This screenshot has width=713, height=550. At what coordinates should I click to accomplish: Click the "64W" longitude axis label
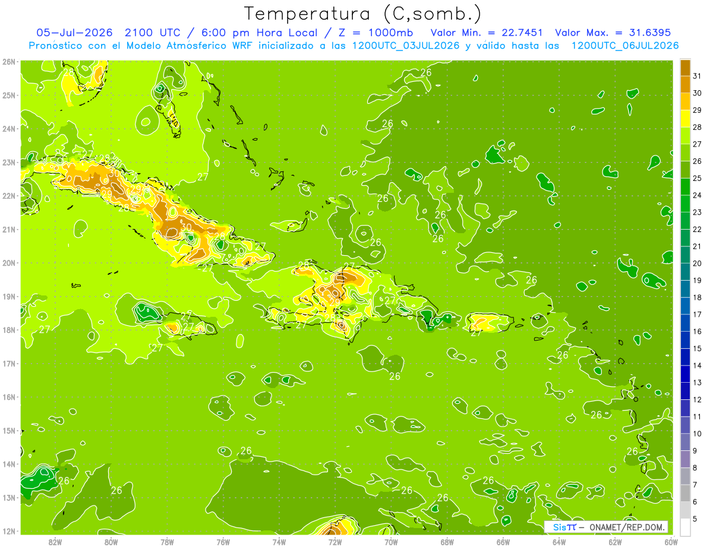pyautogui.click(x=559, y=541)
